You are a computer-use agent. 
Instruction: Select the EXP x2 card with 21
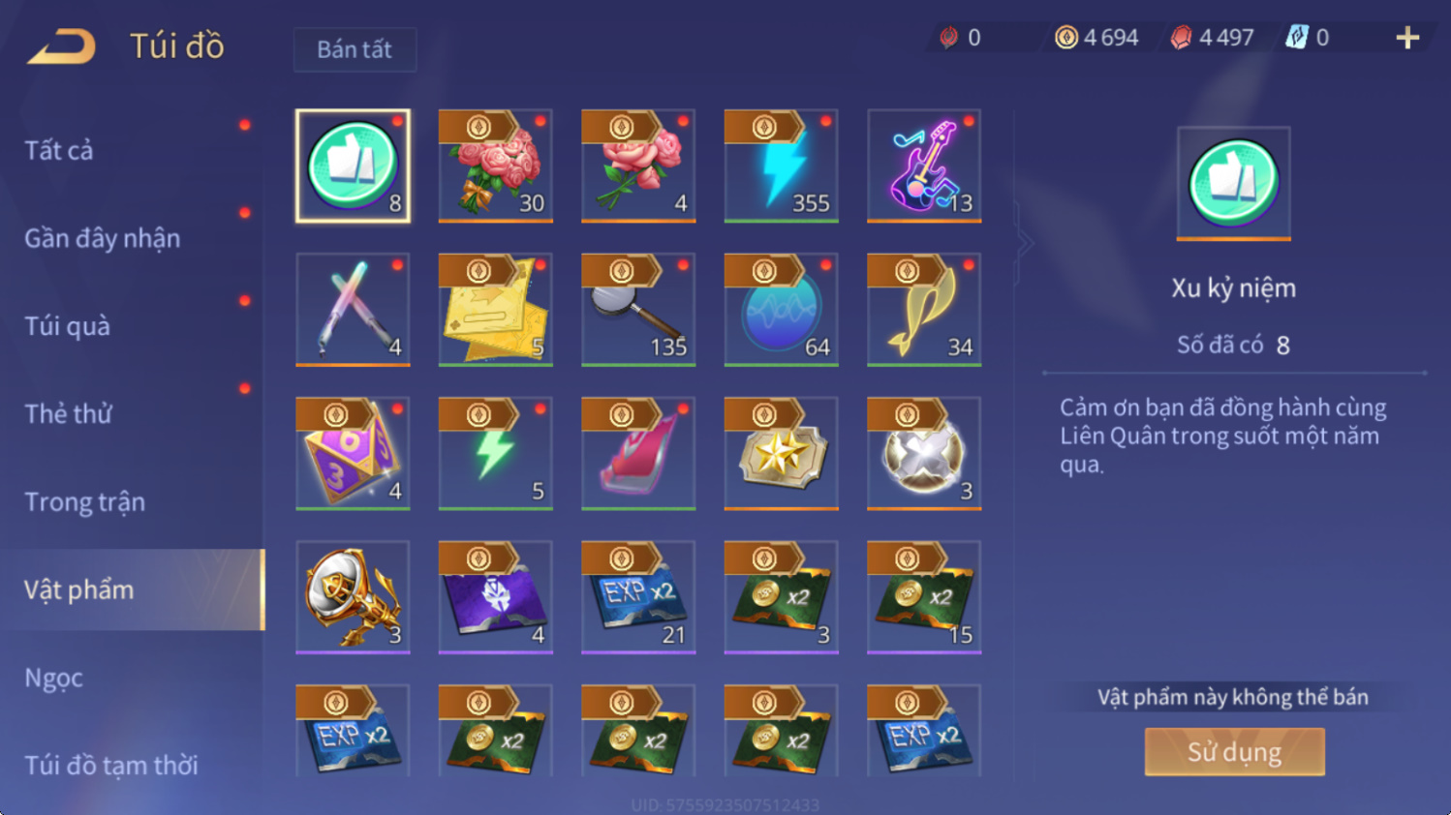(x=638, y=597)
